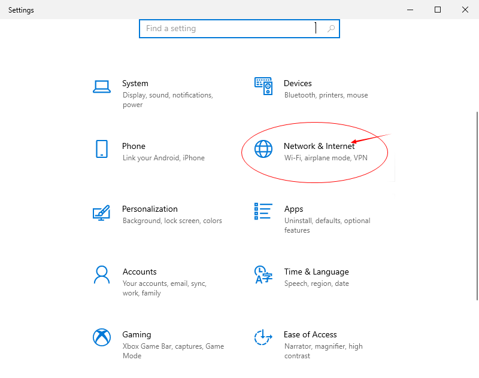Viewport: 479px width, 378px height.
Task: Open Ease of Access title
Action: 310,335
